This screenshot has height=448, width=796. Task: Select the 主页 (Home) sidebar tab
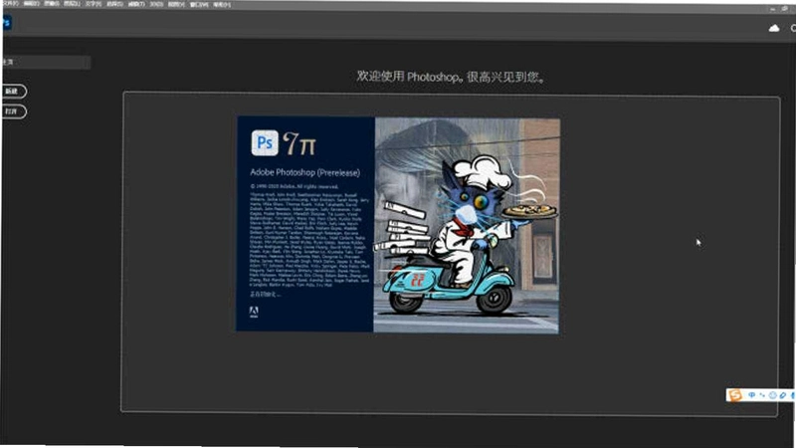click(46, 62)
